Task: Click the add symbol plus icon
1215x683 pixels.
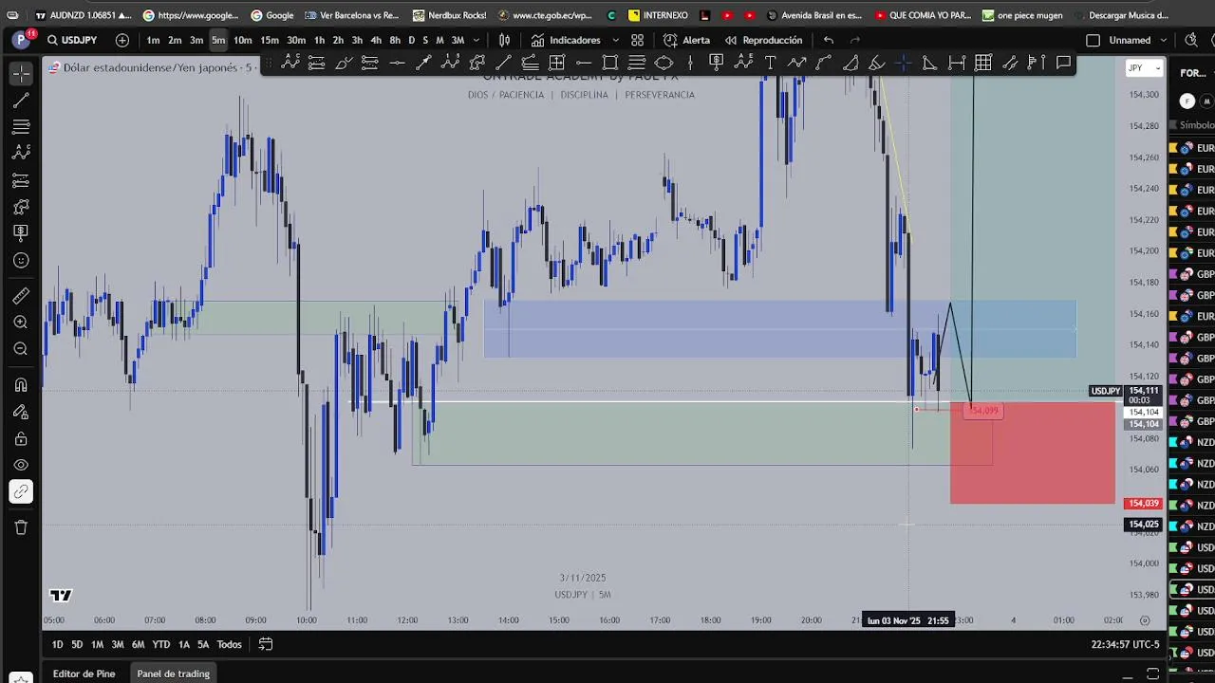Action: pyautogui.click(x=122, y=40)
